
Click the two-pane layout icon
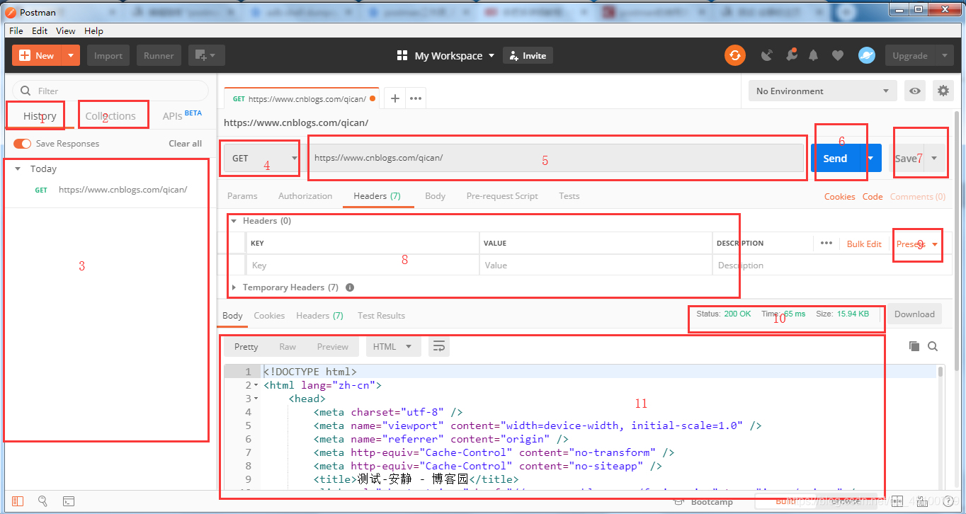click(897, 501)
